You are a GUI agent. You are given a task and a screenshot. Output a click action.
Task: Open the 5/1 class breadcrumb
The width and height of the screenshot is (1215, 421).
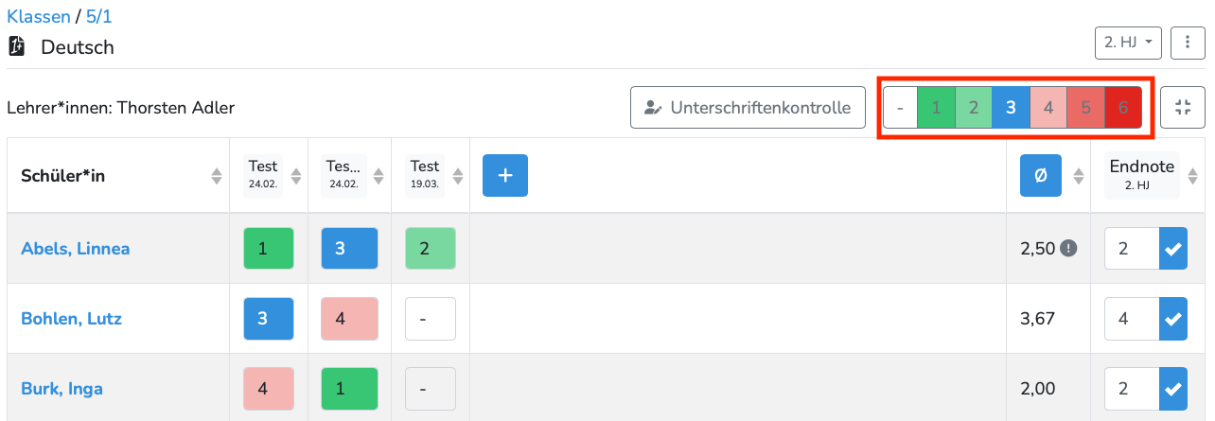(98, 16)
